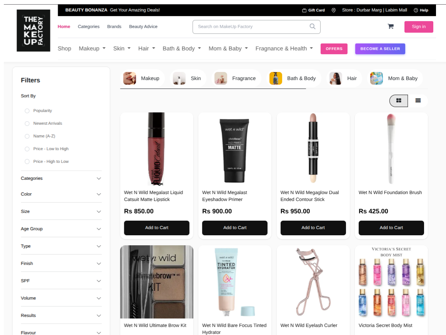
Task: Expand the Results filter
Action: point(61,316)
